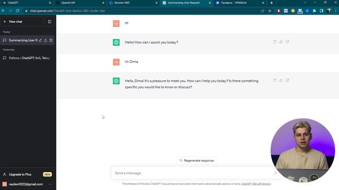The height and width of the screenshot is (190, 339).
Task: Click the 'Hello, Dima!' reply text
Action: click(x=192, y=84)
